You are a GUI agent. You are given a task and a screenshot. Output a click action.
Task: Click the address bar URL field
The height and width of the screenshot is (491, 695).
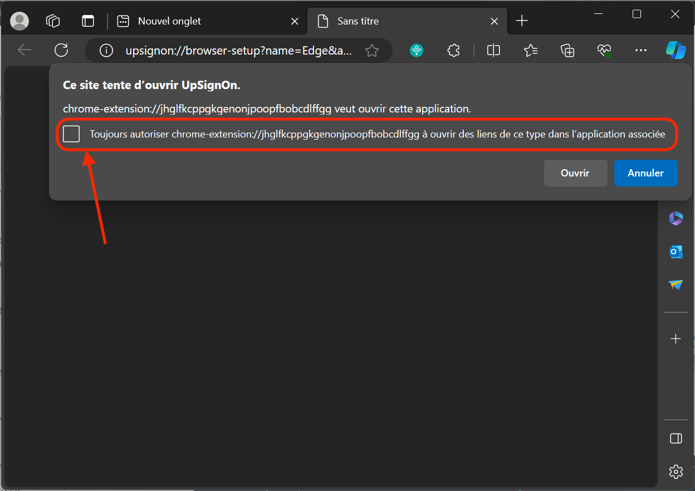(238, 51)
